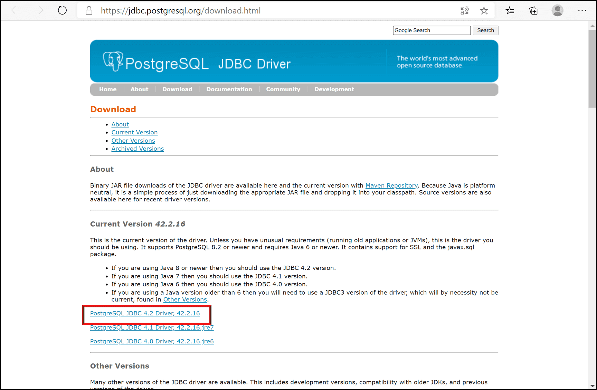Viewport: 597px width, 390px height.
Task: Open the Documentation navigation tab
Action: pos(229,89)
